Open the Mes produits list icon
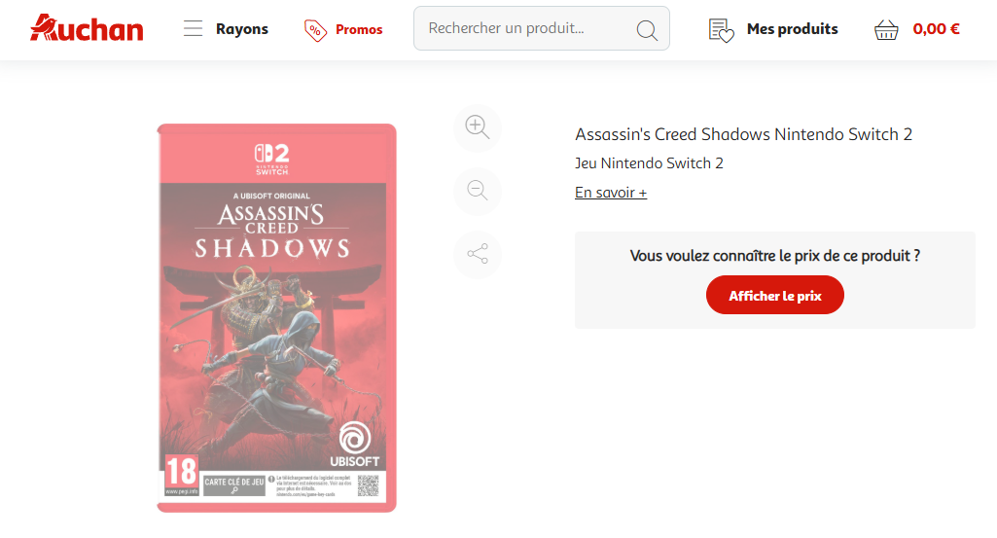 click(x=721, y=30)
